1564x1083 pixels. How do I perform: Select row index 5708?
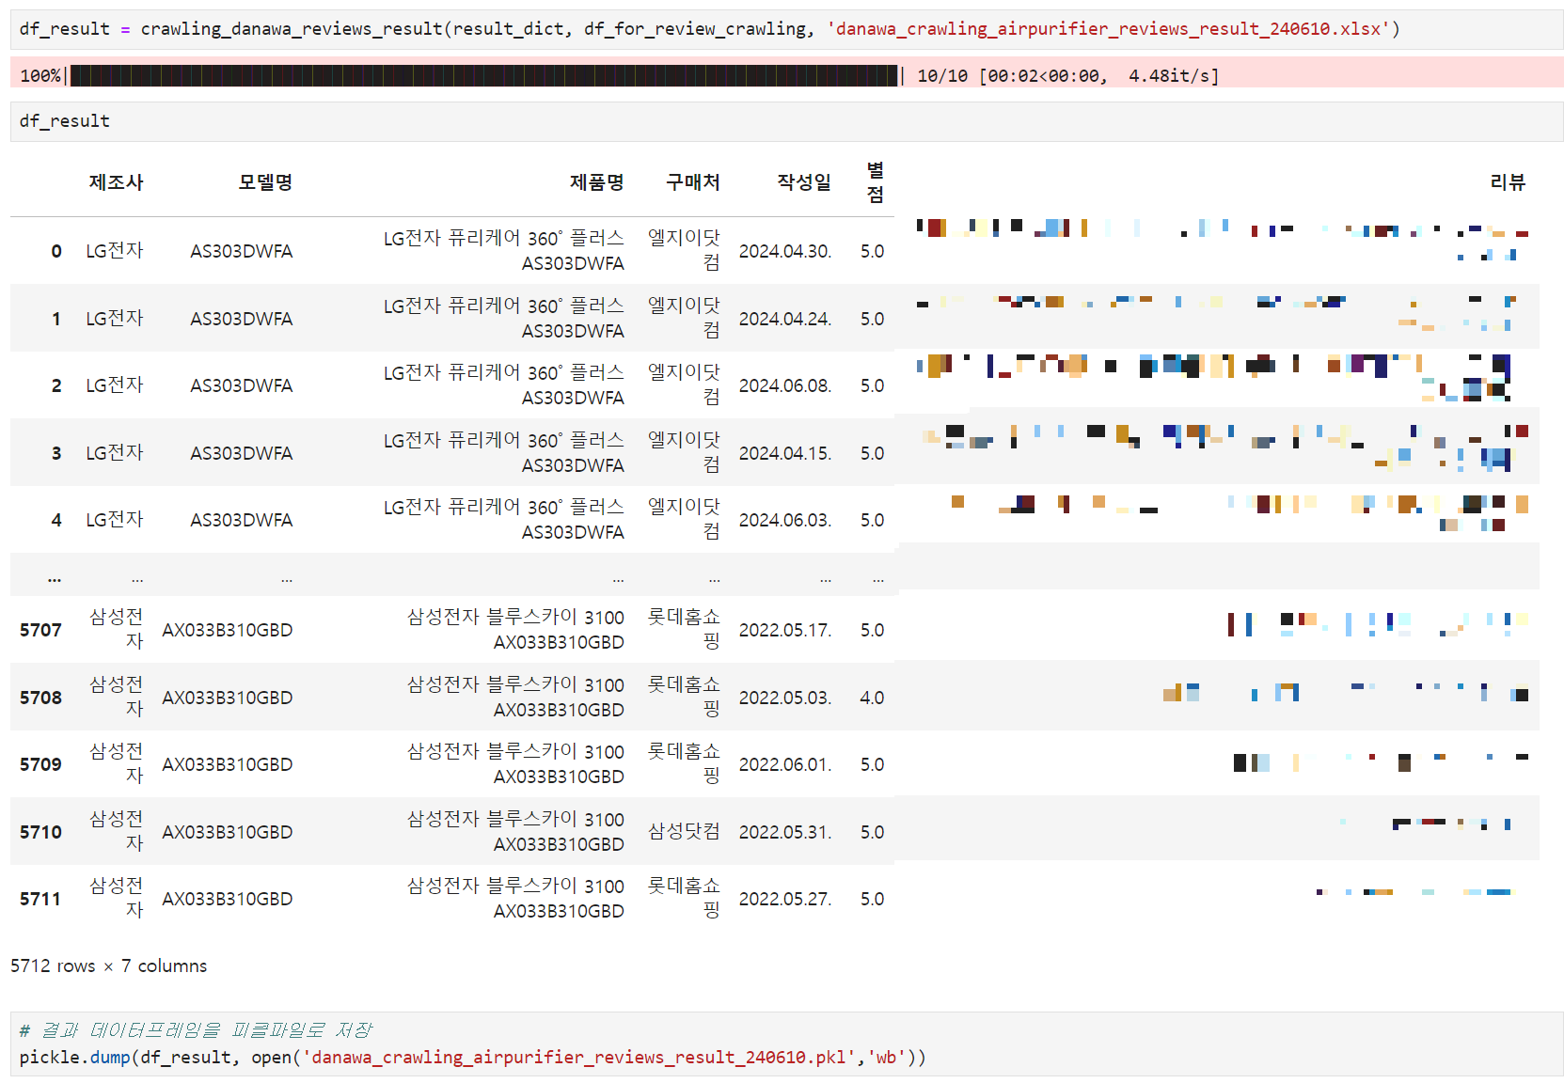pyautogui.click(x=40, y=698)
